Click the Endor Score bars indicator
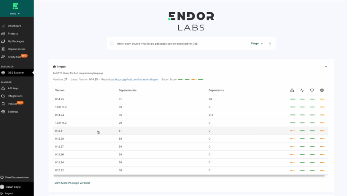This screenshot has width=347, height=196. click(x=191, y=79)
